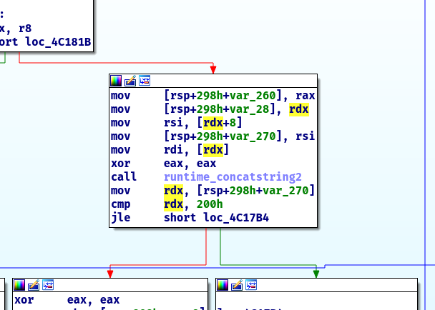This screenshot has width=435, height=310.
Task: Click call mnemonic before runtime_concatstring2
Action: point(124,177)
